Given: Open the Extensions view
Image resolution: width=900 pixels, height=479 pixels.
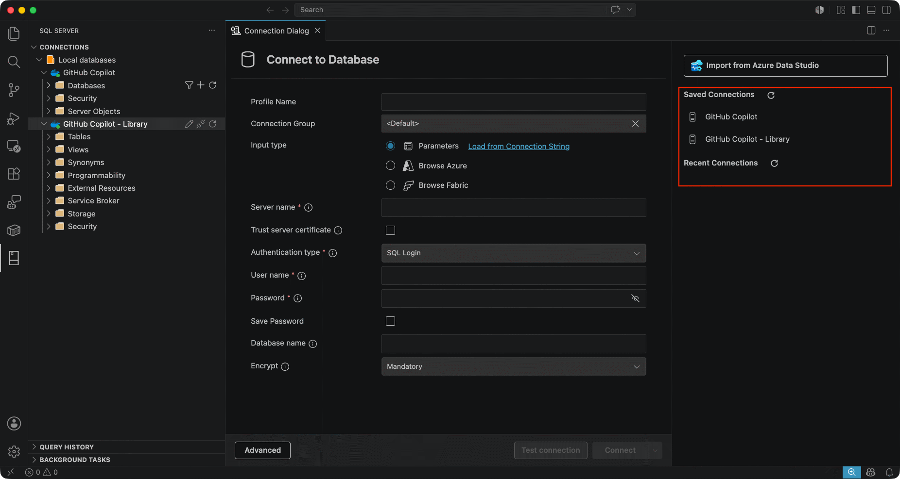Looking at the screenshot, I should (14, 174).
